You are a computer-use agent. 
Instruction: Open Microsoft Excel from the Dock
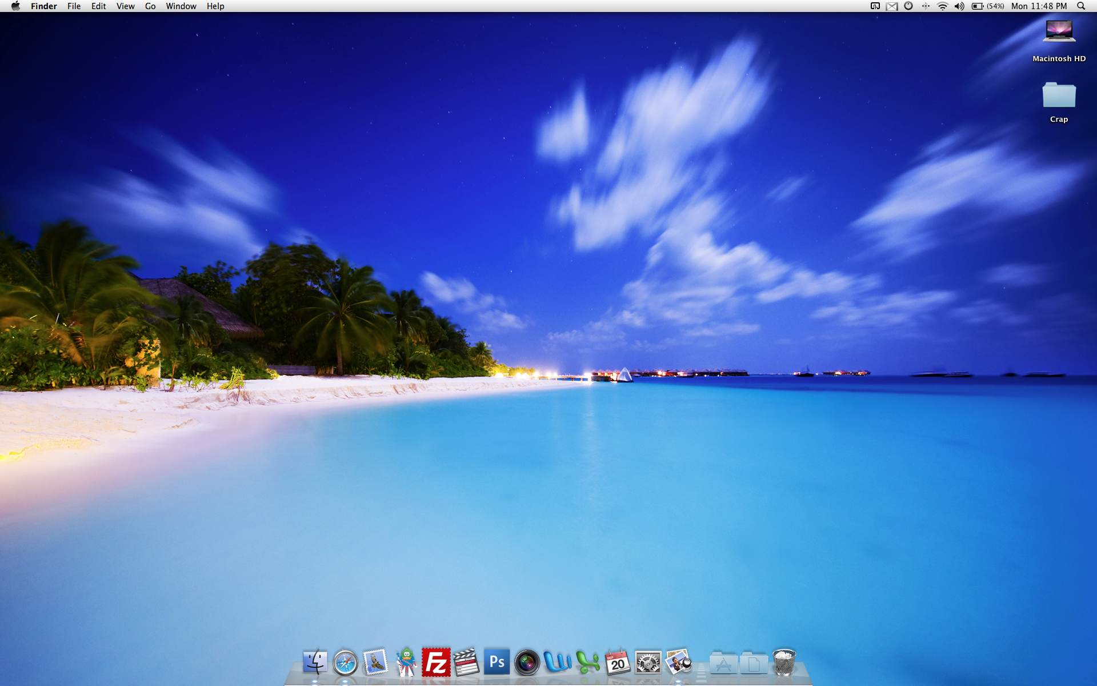click(x=587, y=663)
